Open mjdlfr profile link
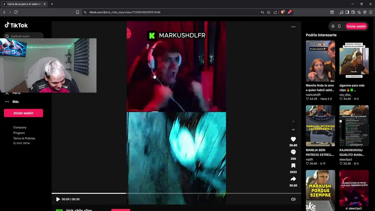This screenshot has width=375, height=211. tap(309, 160)
